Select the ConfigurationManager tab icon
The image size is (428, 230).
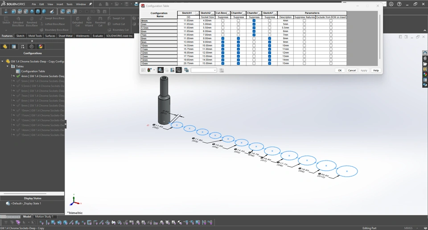tap(23, 47)
